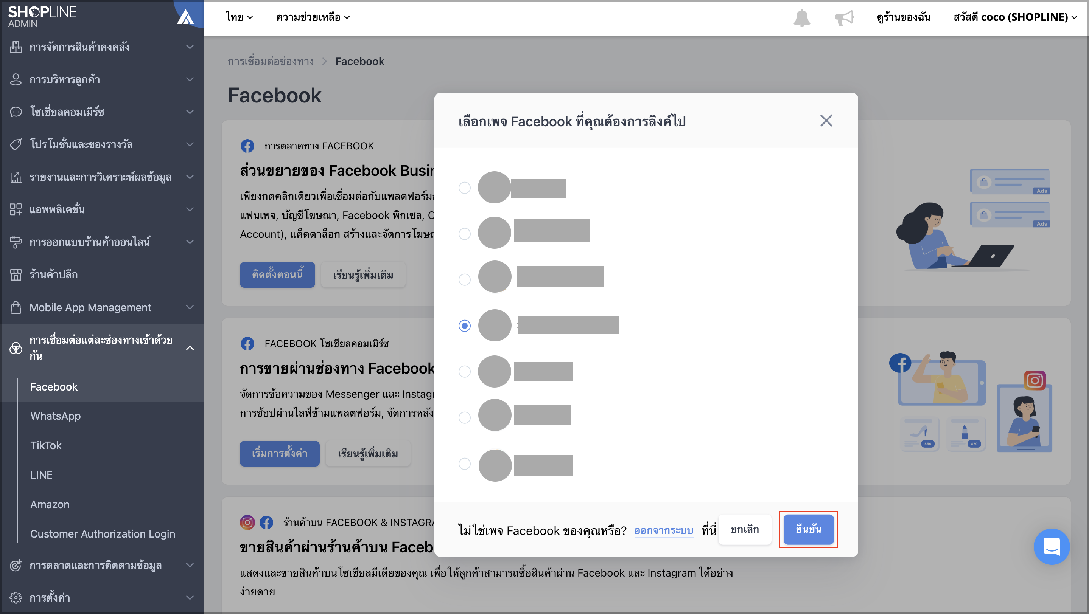Click the แอพพลิเคชั่น apps grid icon
Image resolution: width=1089 pixels, height=614 pixels.
click(x=16, y=209)
